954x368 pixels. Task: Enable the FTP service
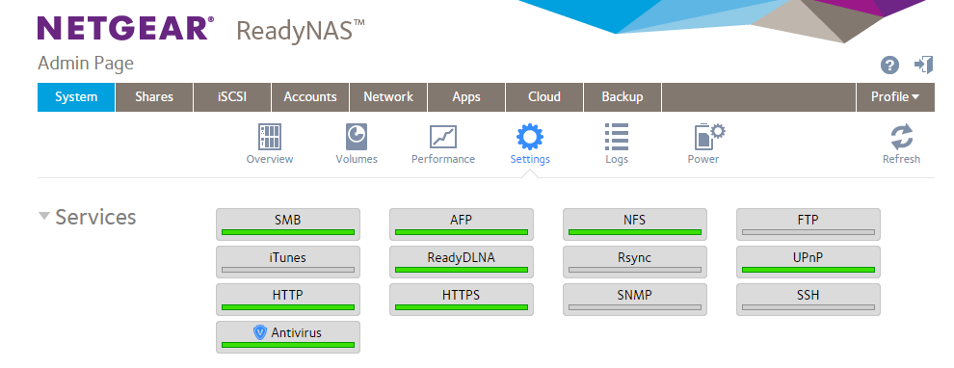pyautogui.click(x=808, y=224)
